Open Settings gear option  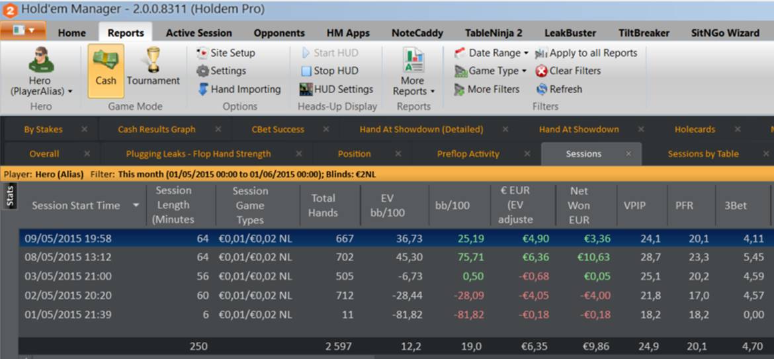[221, 71]
